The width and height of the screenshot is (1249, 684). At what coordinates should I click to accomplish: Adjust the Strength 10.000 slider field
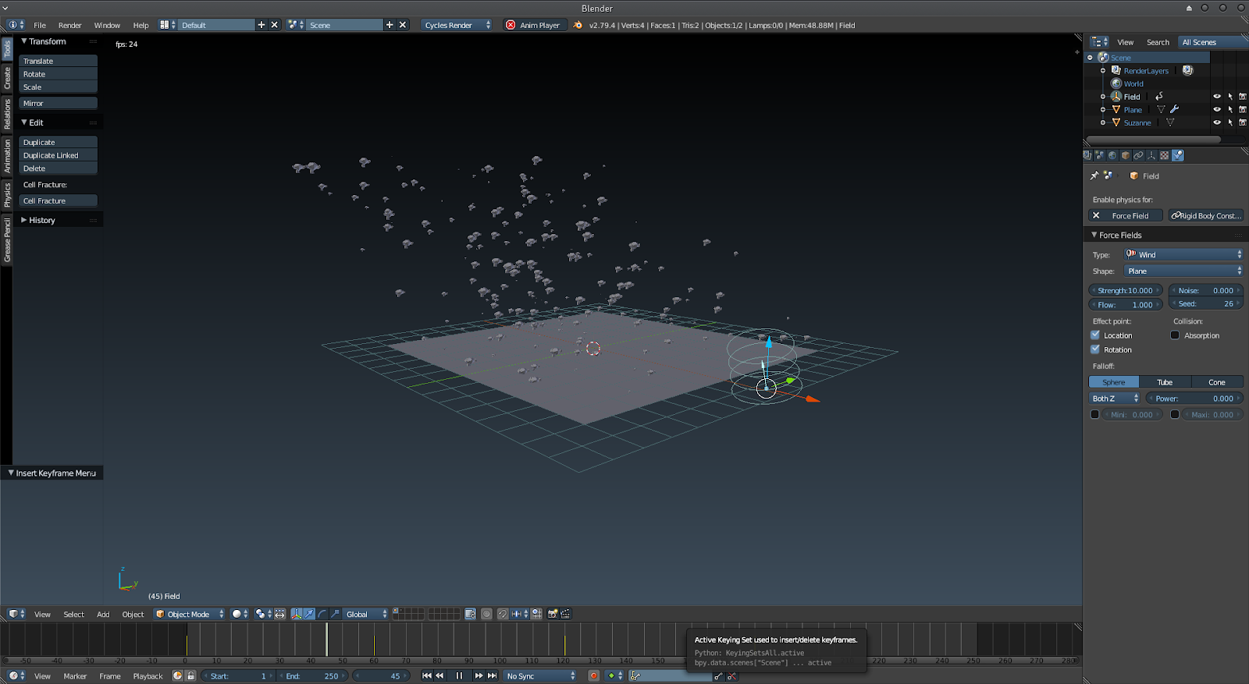click(x=1126, y=290)
